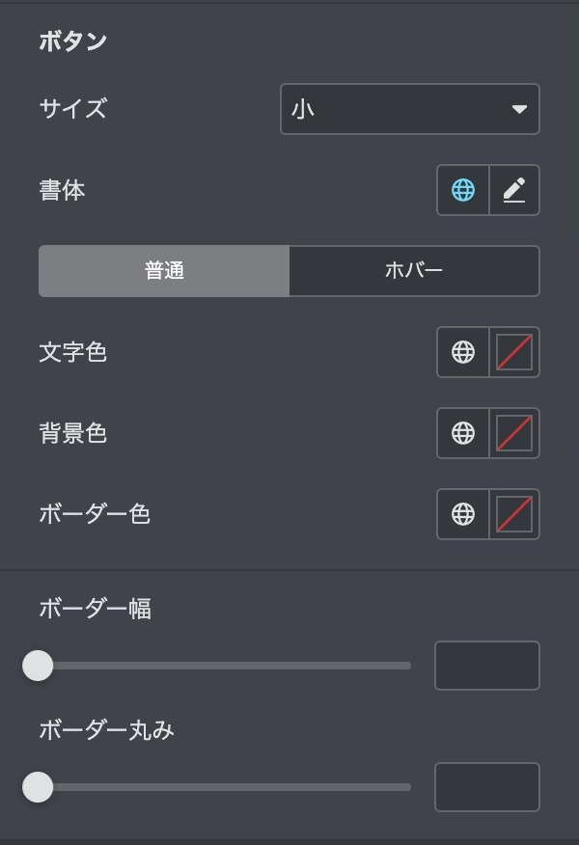Click the 書体 label

click(x=62, y=191)
